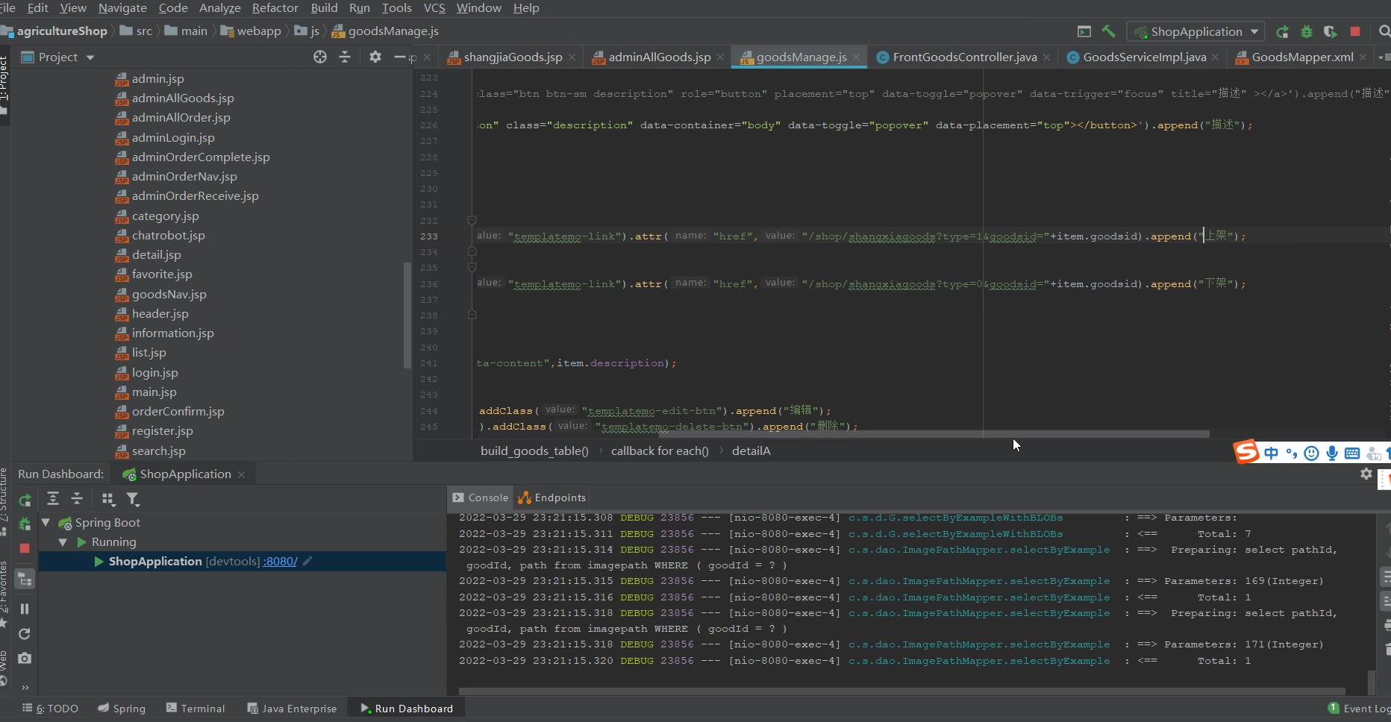The width and height of the screenshot is (1391, 722).
Task: Collapse all nodes in the Run Dashboard toolbar
Action: [x=77, y=498]
